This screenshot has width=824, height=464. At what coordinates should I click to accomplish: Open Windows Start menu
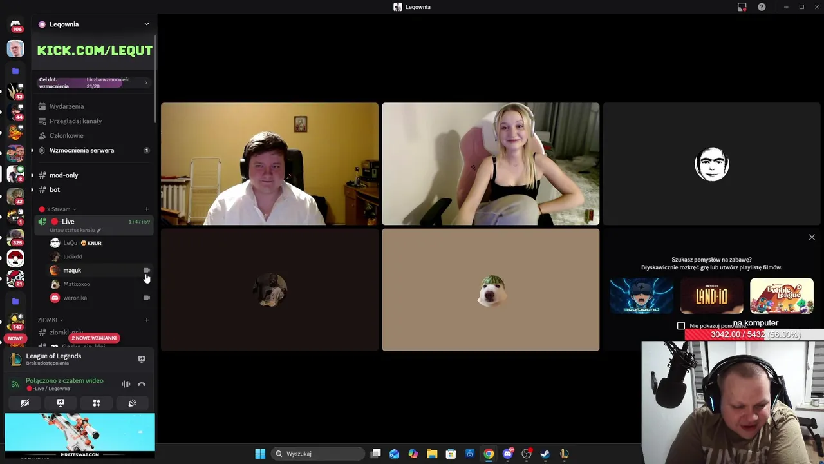pos(260,454)
